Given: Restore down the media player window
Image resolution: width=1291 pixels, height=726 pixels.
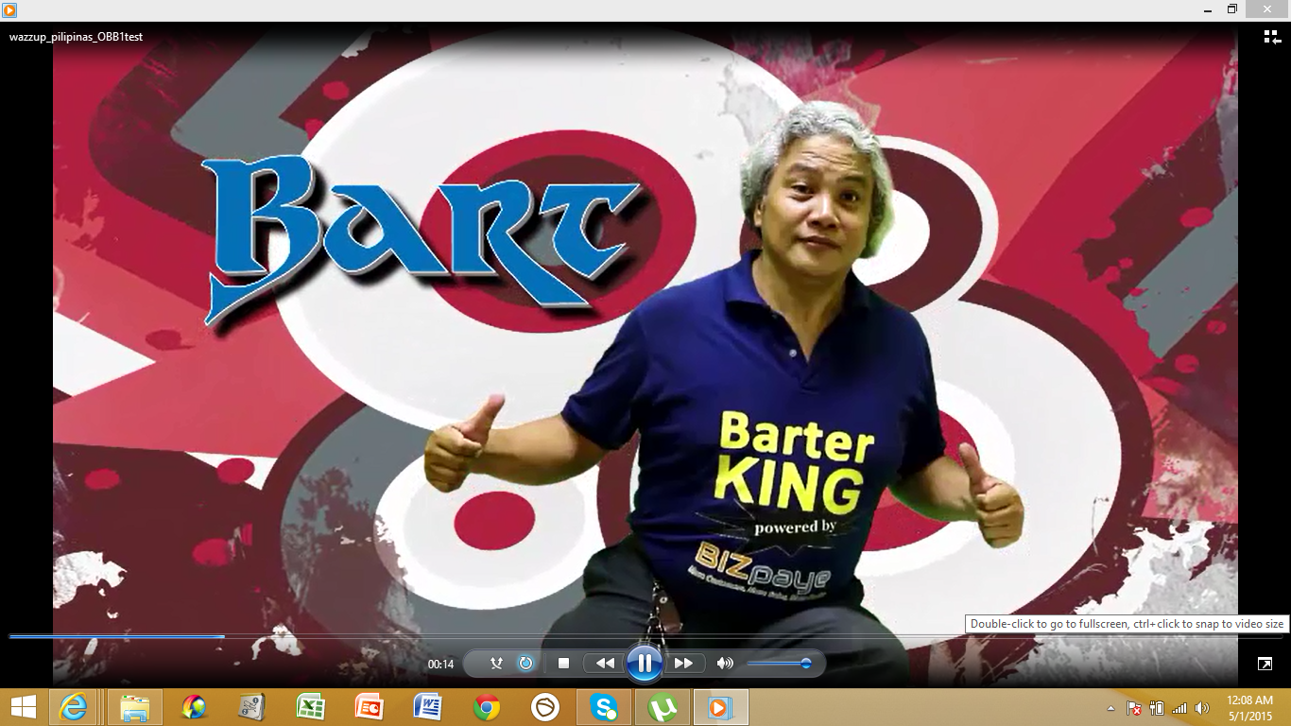Looking at the screenshot, I should pos(1231,9).
